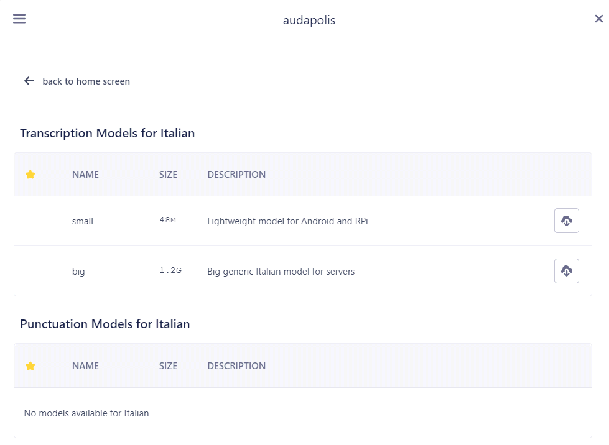
Task: Click No models available for Italian text
Action: pos(86,413)
